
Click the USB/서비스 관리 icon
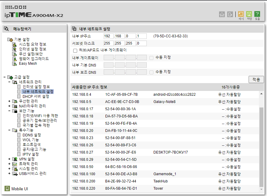coord(15,174)
